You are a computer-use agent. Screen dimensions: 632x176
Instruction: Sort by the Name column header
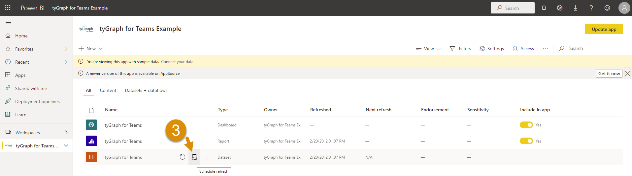[111, 110]
